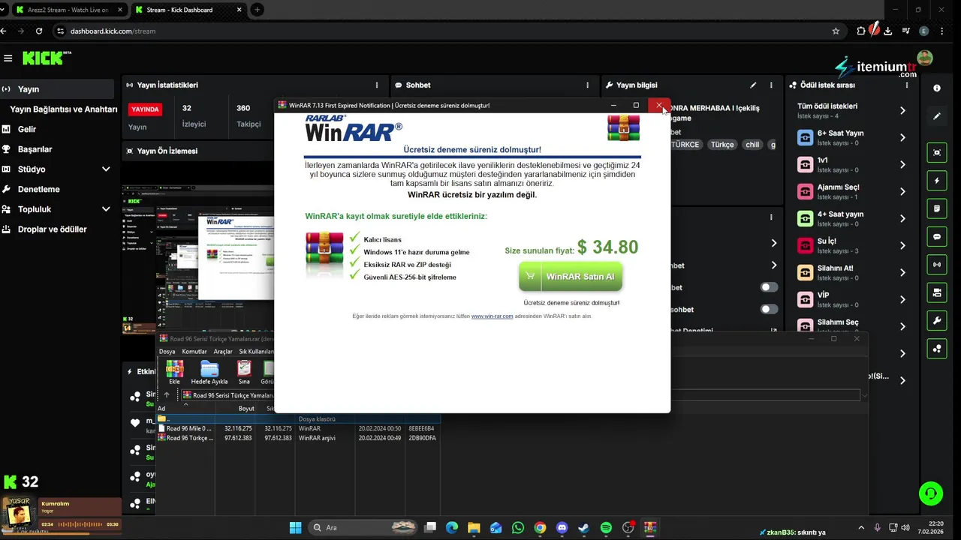Expand the Silahını At! reward

click(x=902, y=272)
